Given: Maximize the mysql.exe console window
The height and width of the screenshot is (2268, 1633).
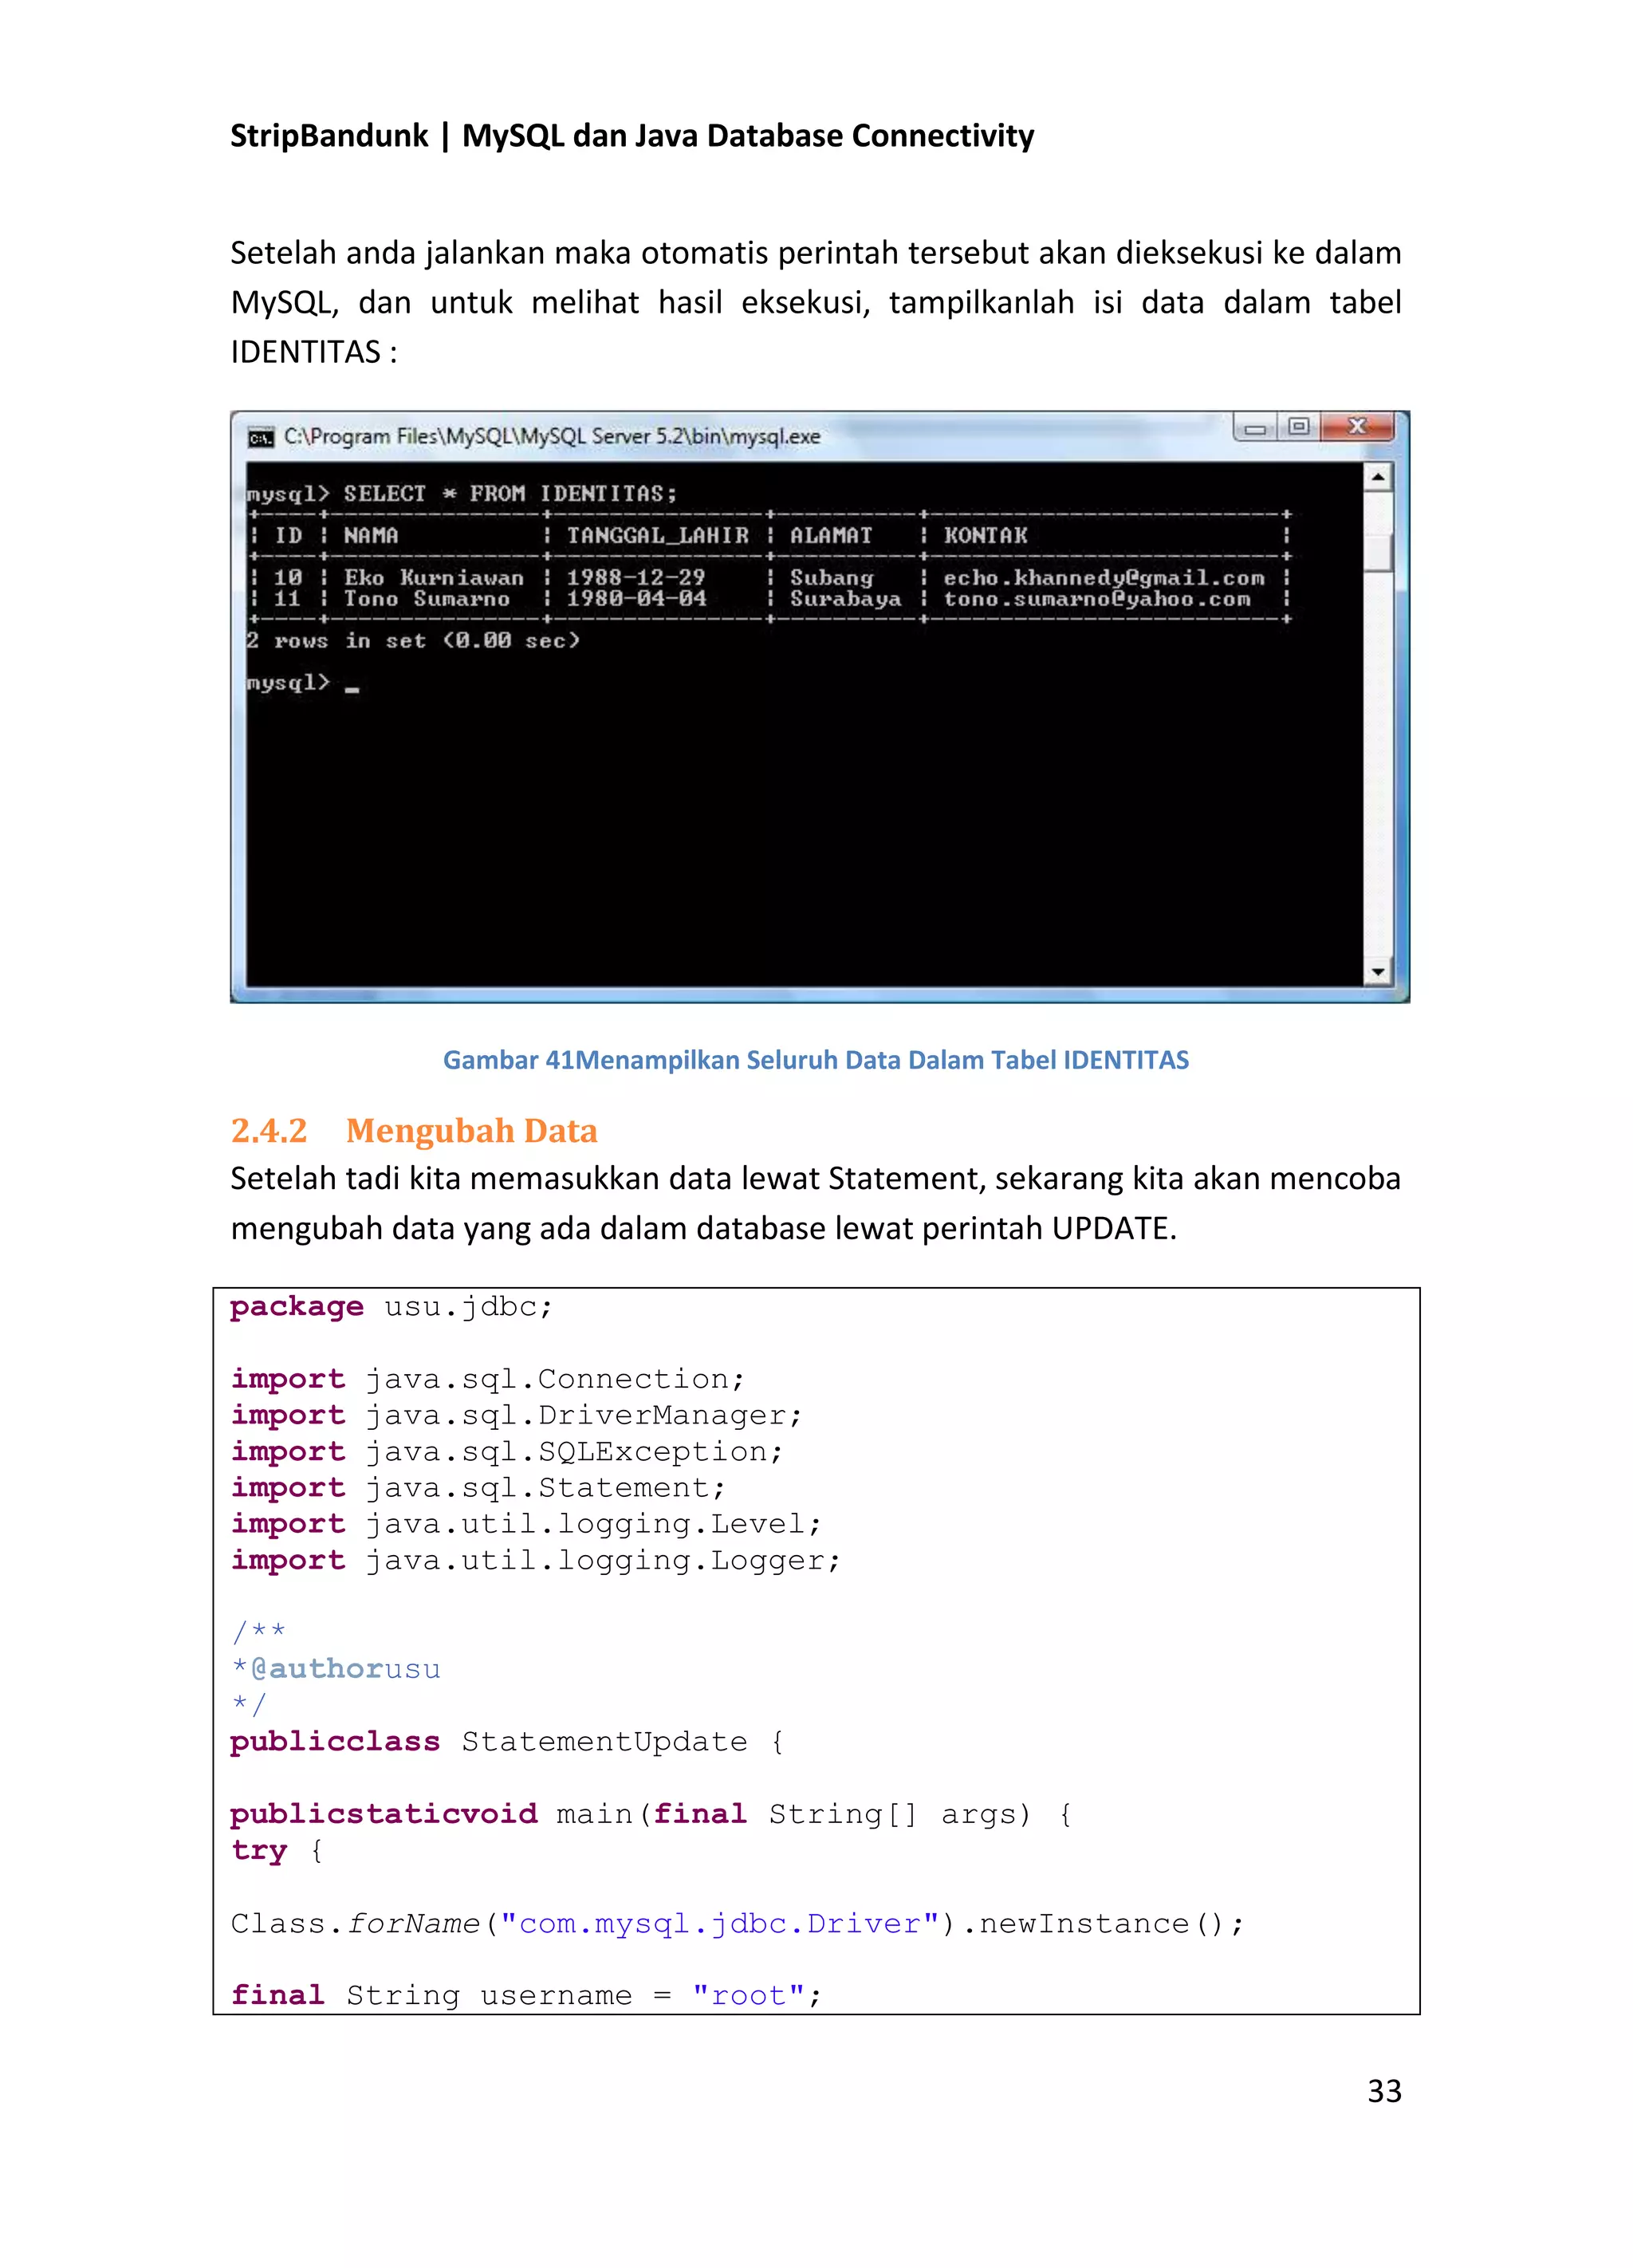Looking at the screenshot, I should coord(1299,427).
